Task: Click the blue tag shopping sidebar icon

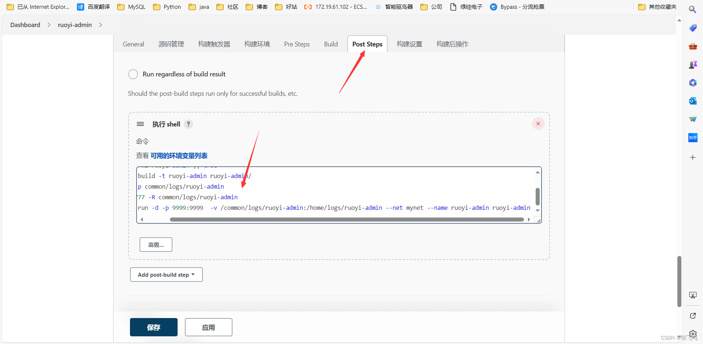Action: click(693, 28)
